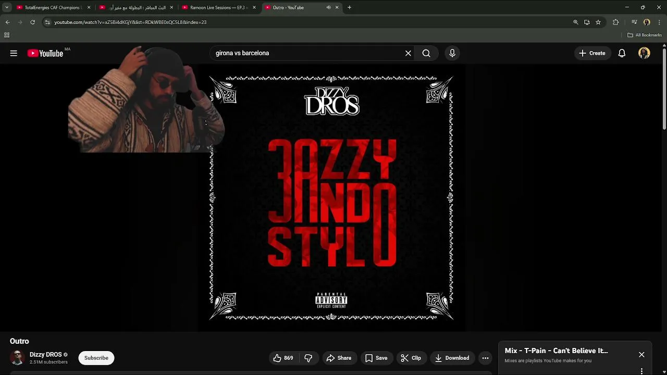Dislike the video with thumbs down

pos(308,358)
